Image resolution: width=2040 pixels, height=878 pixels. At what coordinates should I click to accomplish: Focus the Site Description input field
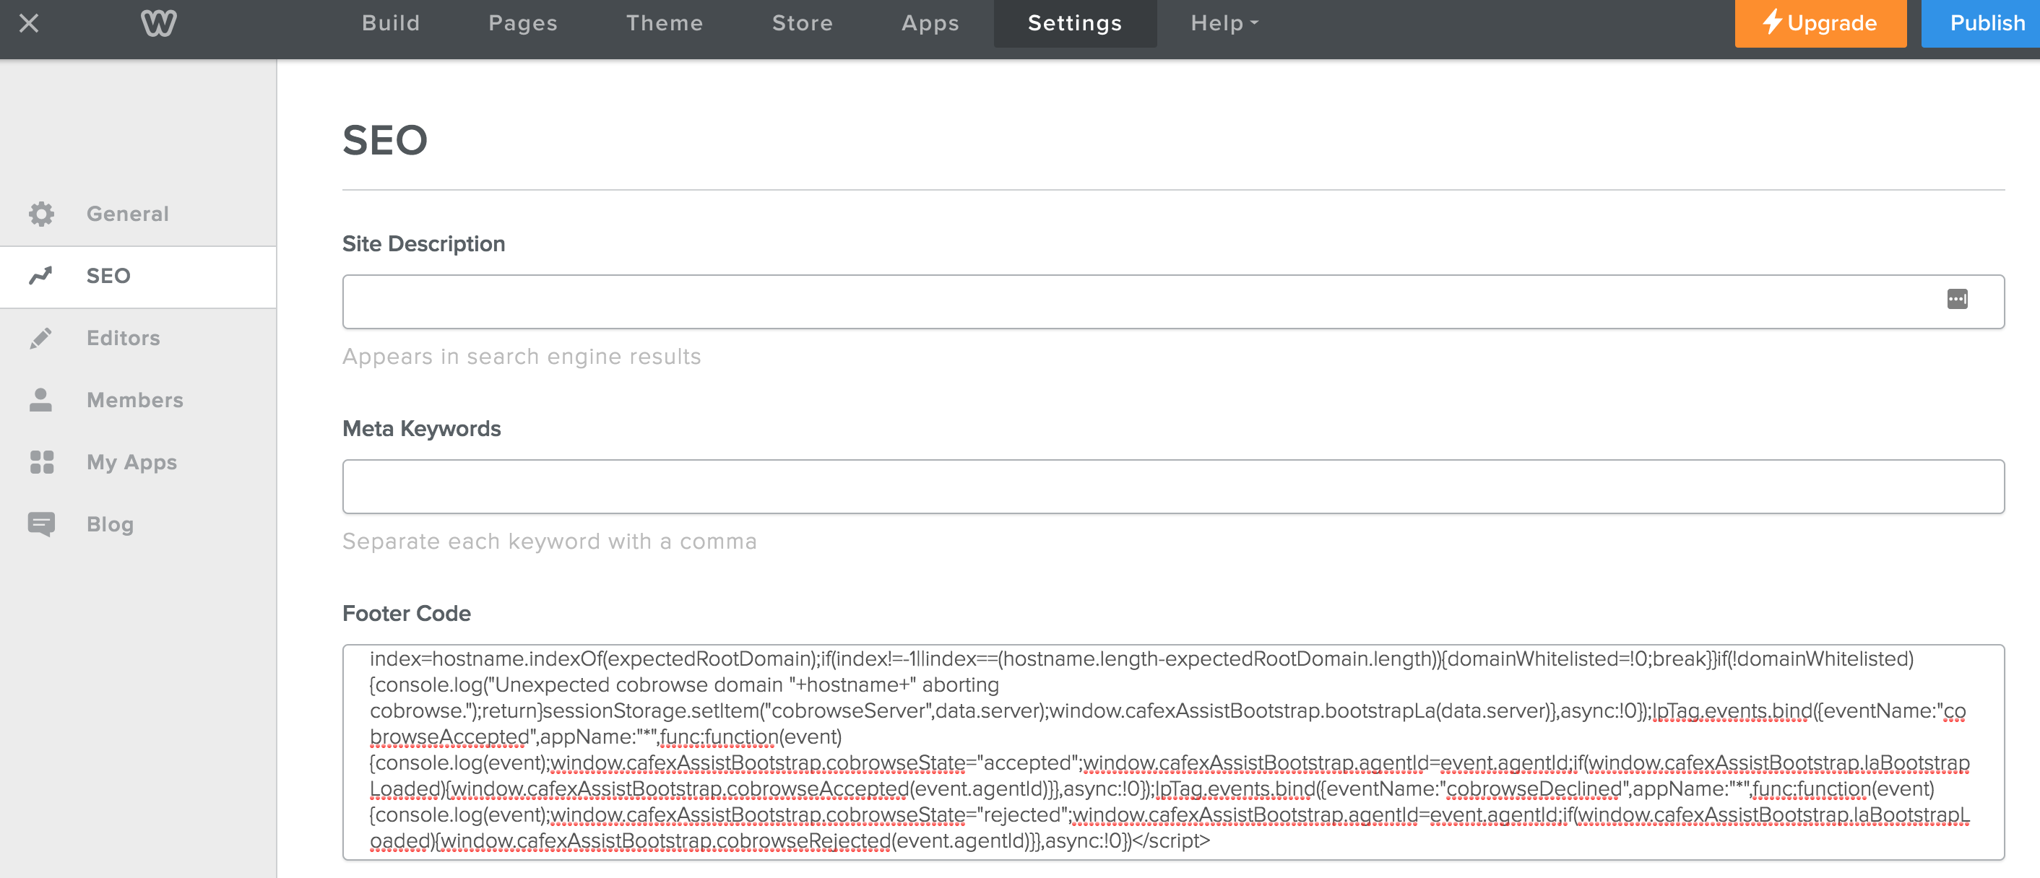click(1173, 302)
